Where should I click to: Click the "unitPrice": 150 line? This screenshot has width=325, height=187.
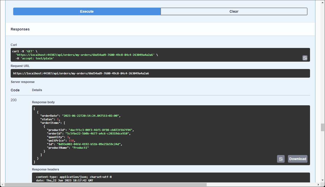coord(61,141)
